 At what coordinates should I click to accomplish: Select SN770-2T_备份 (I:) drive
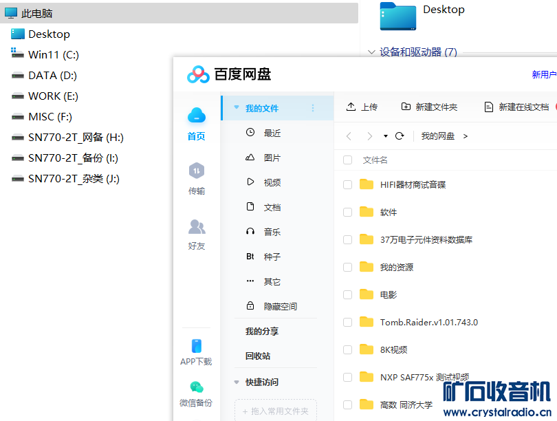(73, 158)
